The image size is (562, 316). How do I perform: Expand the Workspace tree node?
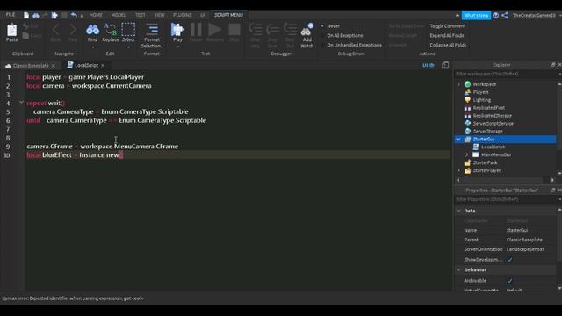pos(458,84)
